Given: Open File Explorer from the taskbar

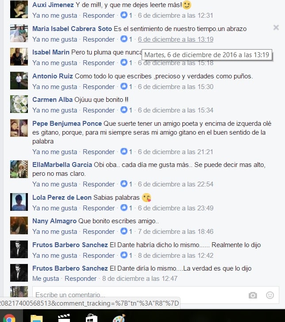Looking at the screenshot, I should pyautogui.click(x=37, y=318).
